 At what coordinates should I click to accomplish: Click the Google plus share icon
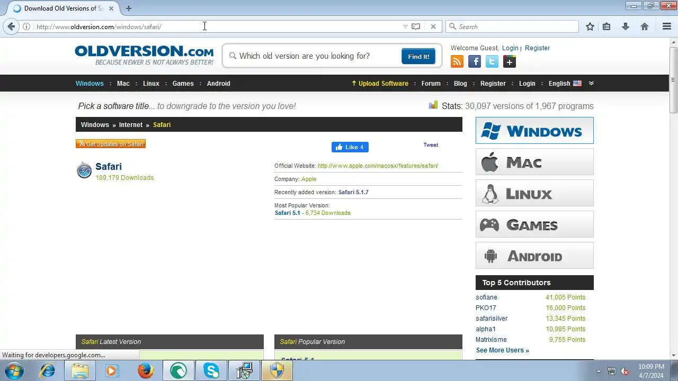point(510,62)
